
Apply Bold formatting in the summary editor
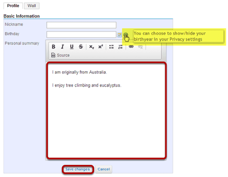(x=53, y=47)
